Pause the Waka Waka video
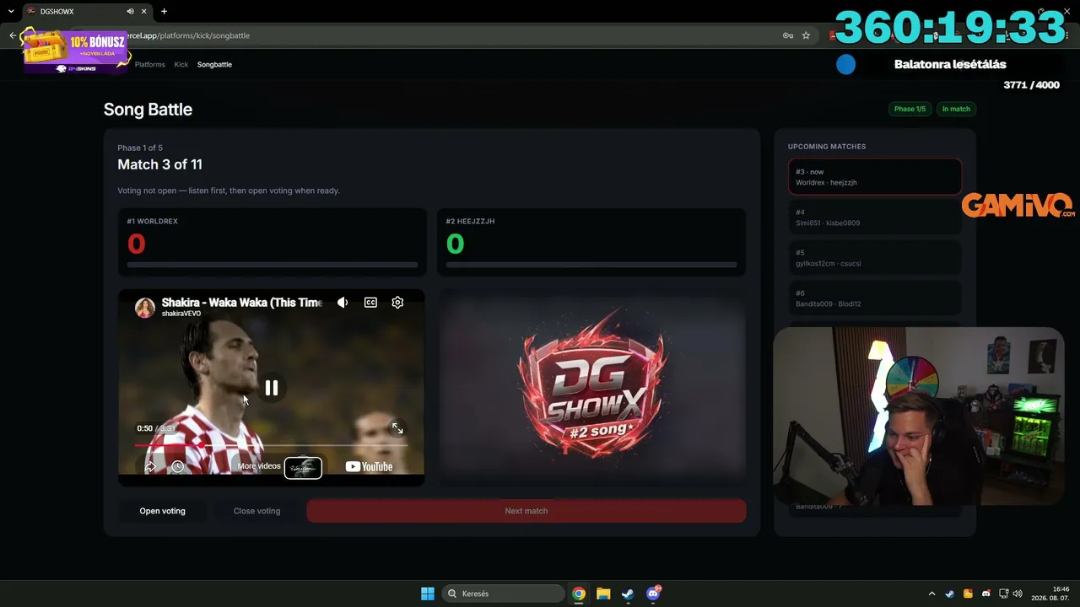Image resolution: width=1080 pixels, height=607 pixels. click(x=272, y=388)
